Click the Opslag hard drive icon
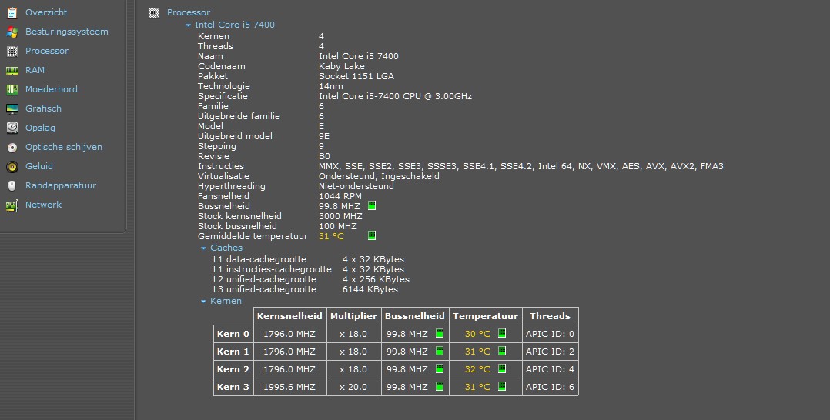830x420 pixels. click(x=12, y=128)
